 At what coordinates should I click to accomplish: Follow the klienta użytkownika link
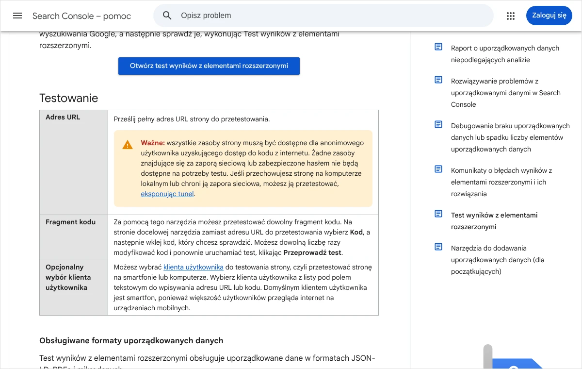194,267
